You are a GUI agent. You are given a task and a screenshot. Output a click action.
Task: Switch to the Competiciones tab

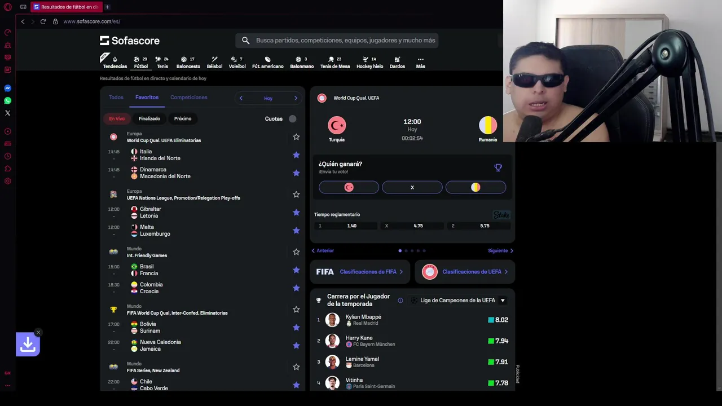coord(188,98)
